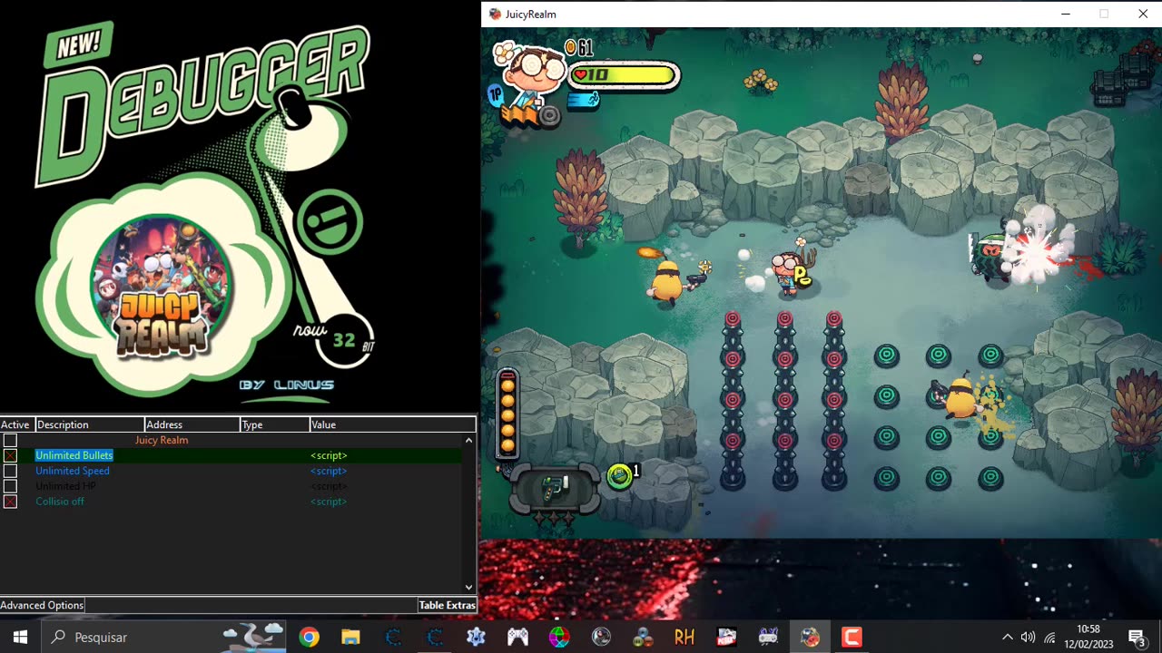Open File Explorer from the taskbar

(350, 637)
